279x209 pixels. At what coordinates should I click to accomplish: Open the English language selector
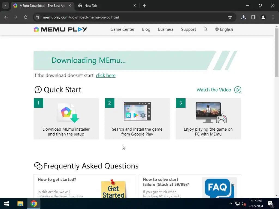(x=224, y=29)
